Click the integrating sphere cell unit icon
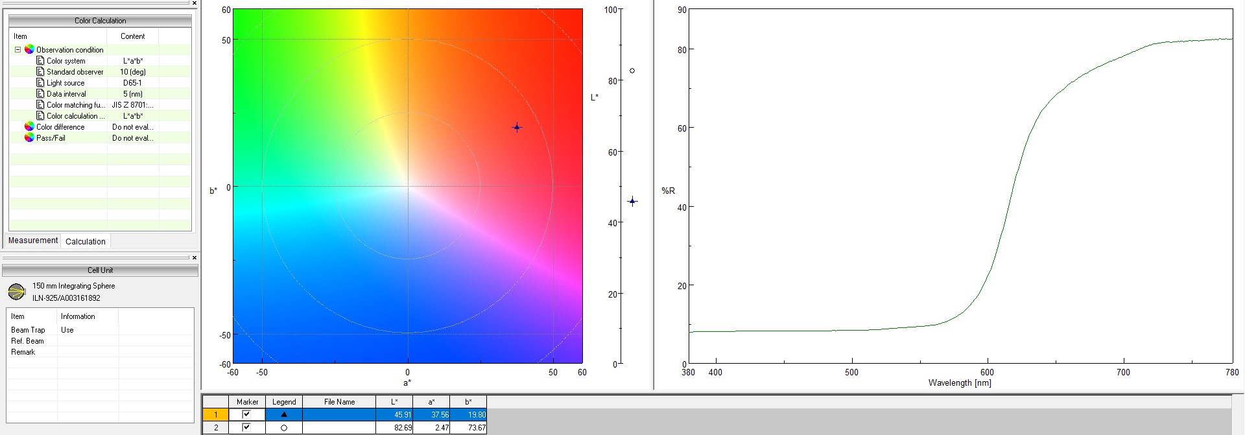Viewport: 1245px width, 435px height. (x=16, y=292)
